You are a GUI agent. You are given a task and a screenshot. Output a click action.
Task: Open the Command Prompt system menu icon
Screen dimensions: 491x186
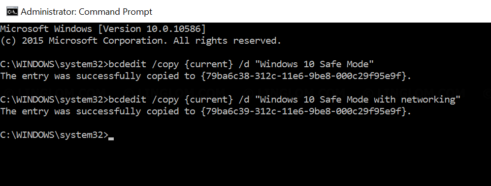click(x=12, y=12)
